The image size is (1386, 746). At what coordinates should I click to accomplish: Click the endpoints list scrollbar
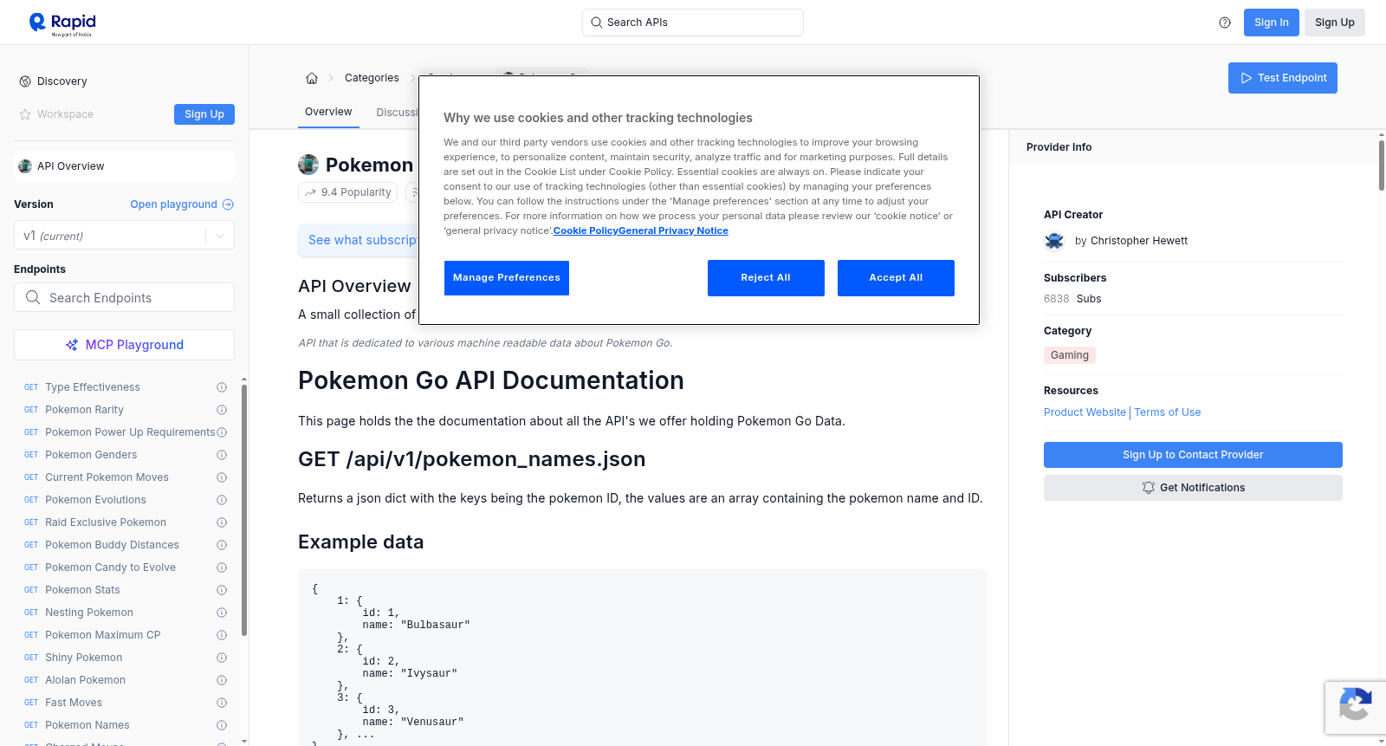pyautogui.click(x=244, y=509)
